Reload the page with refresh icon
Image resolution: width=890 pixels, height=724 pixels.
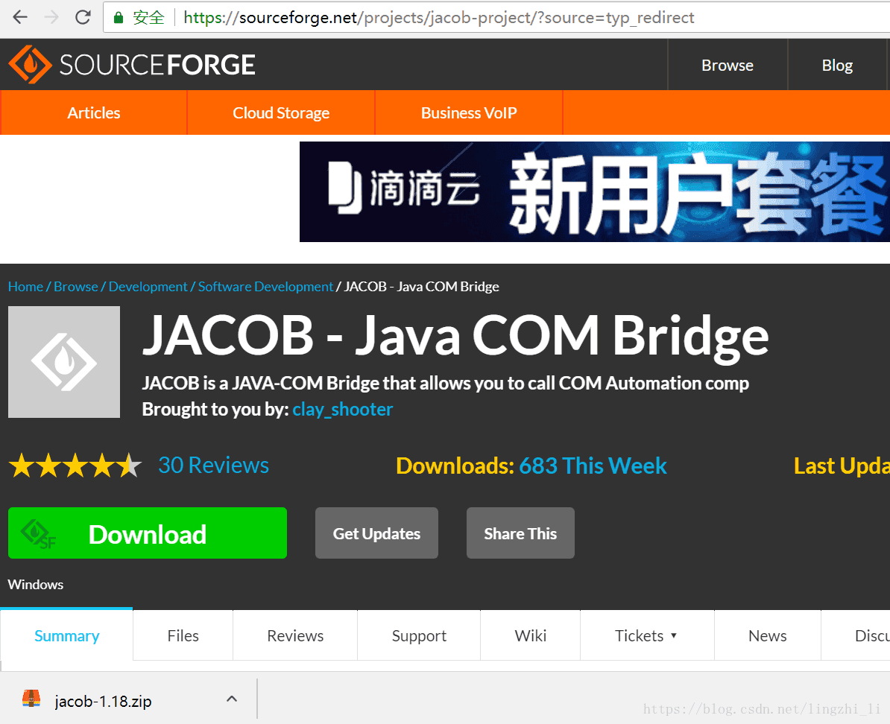83,17
